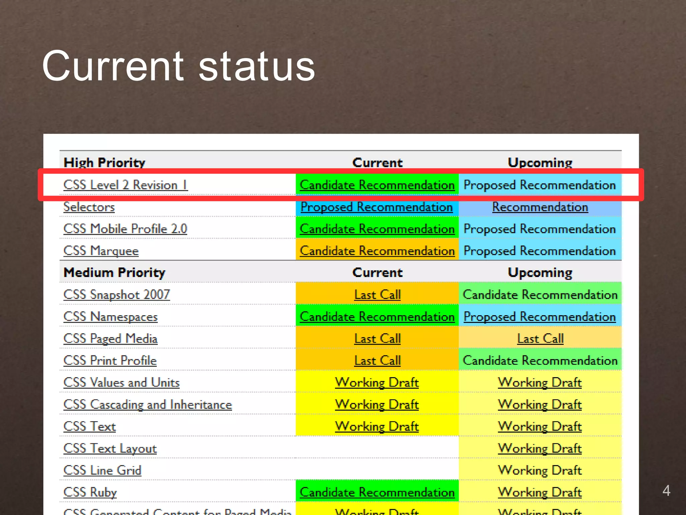Click upcoming Working Draft for CSS Text Layout
The width and height of the screenshot is (686, 515).
pos(540,449)
